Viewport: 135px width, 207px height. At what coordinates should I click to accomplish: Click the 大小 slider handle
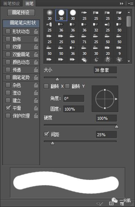pos(57,79)
